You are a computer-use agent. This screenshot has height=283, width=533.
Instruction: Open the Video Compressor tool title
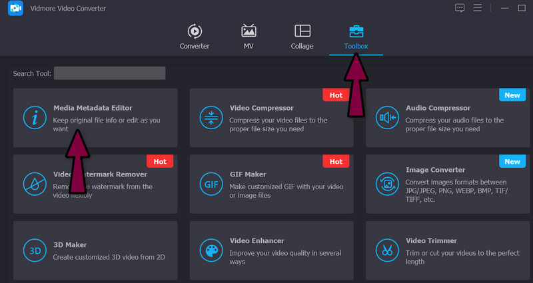click(x=261, y=108)
